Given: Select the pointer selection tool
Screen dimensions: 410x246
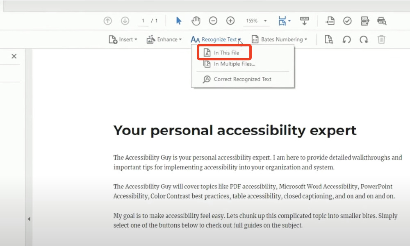Looking at the screenshot, I should [x=179, y=20].
